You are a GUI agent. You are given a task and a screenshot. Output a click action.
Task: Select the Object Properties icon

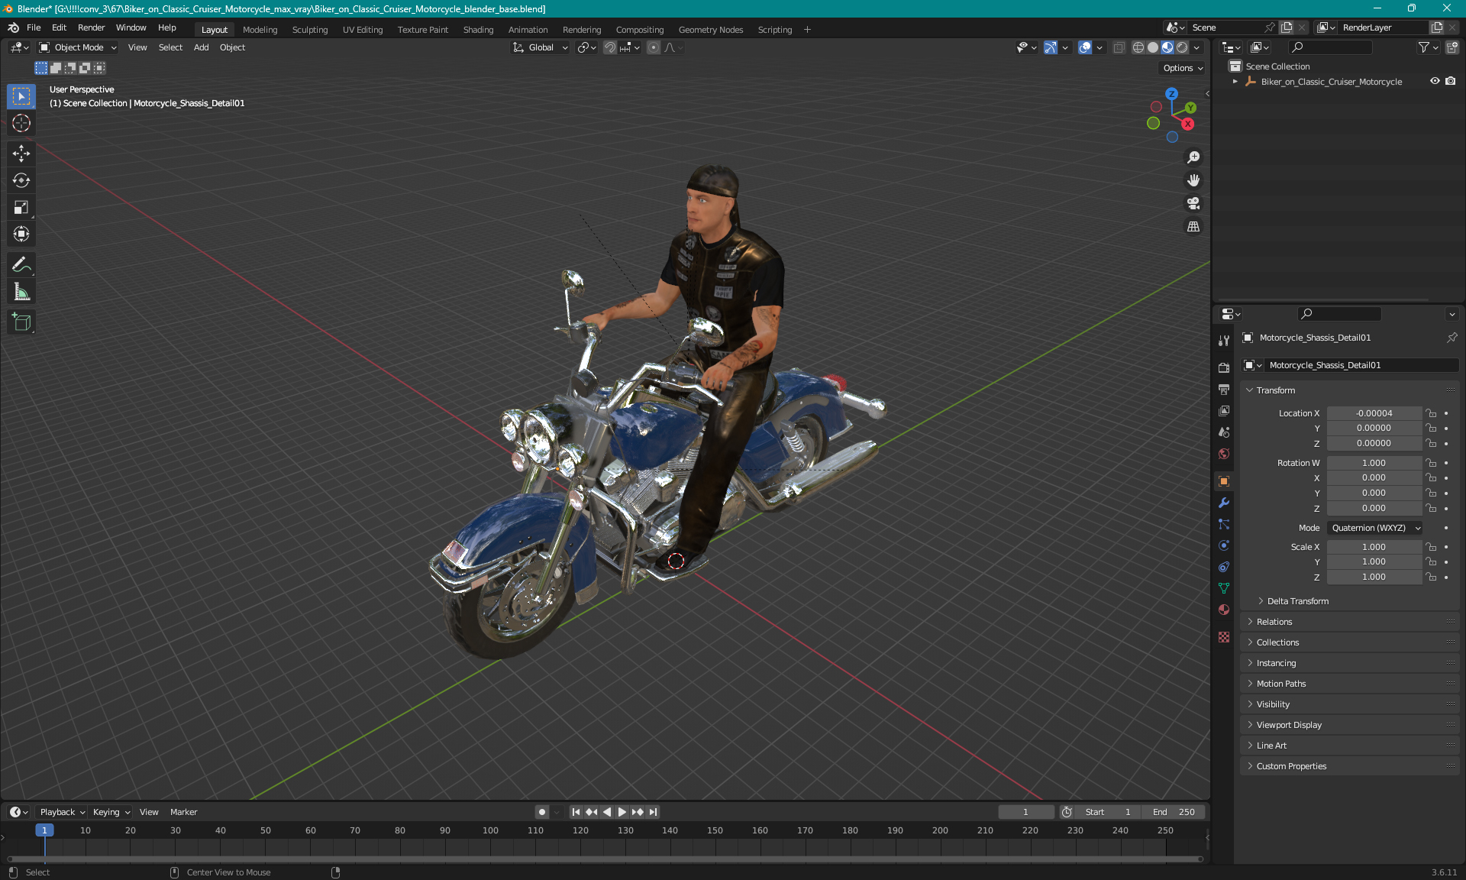1223,480
